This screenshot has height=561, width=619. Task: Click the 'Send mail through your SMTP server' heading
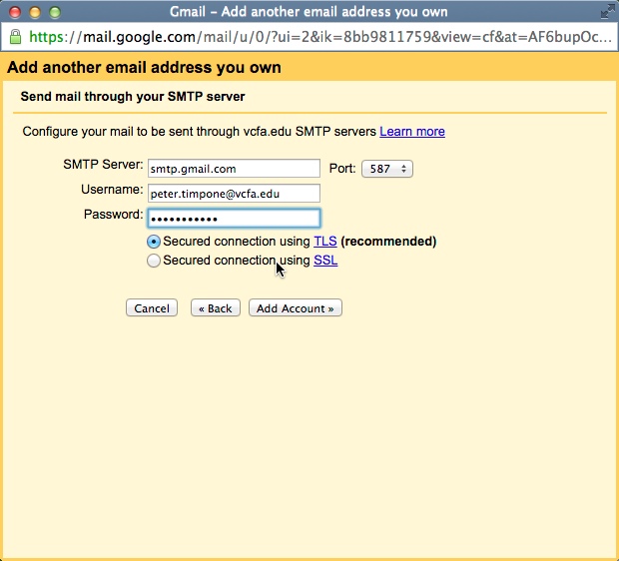click(x=133, y=97)
